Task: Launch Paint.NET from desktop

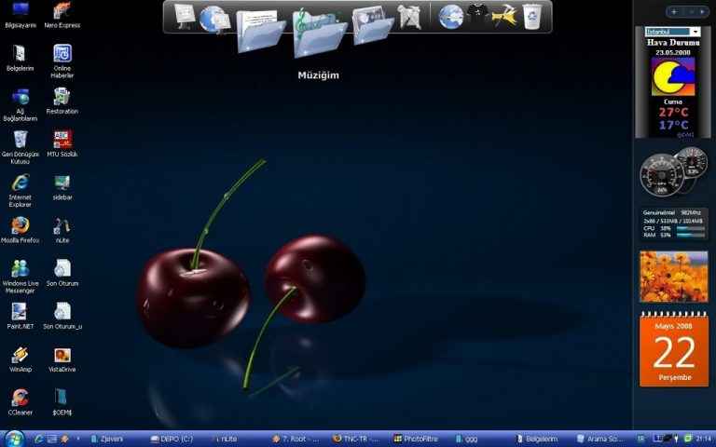Action: pyautogui.click(x=20, y=312)
